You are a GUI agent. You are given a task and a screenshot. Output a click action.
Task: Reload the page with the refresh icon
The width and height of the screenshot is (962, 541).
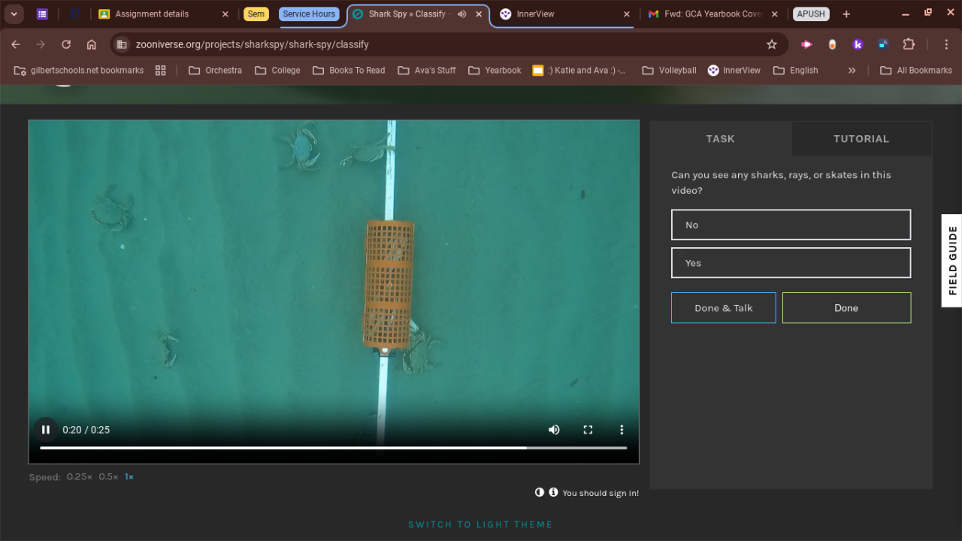click(x=66, y=44)
